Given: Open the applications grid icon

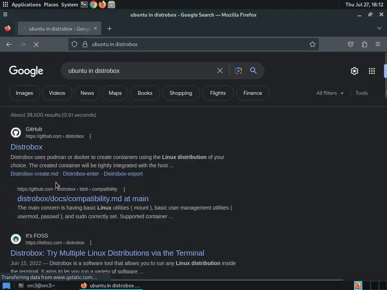Looking at the screenshot, I should point(5,5).
